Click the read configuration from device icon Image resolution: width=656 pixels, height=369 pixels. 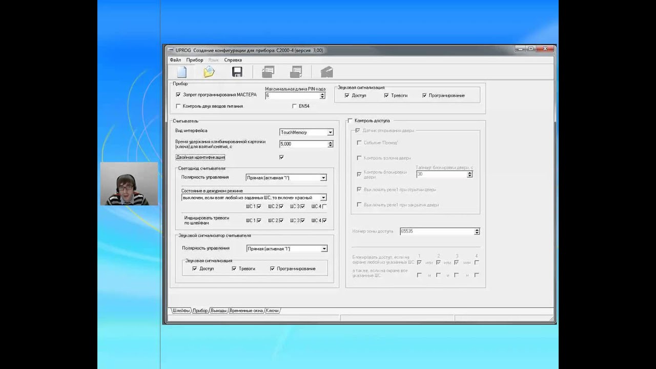point(268,72)
